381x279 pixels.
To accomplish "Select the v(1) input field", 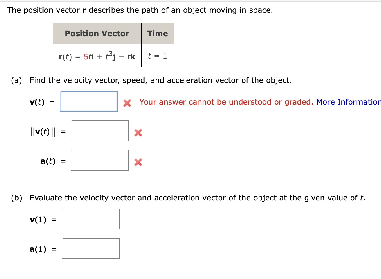I will coord(91,219).
